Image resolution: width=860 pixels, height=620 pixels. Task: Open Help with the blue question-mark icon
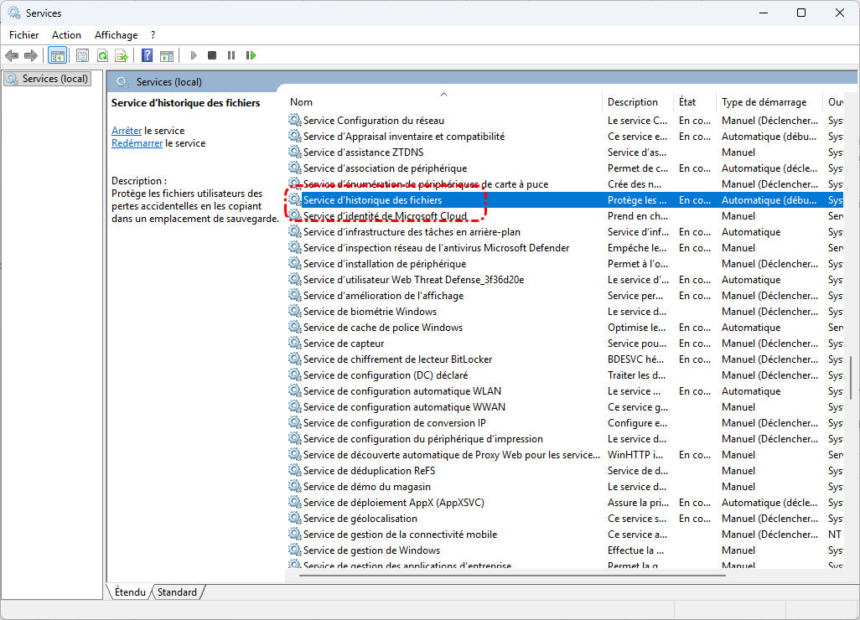(147, 55)
